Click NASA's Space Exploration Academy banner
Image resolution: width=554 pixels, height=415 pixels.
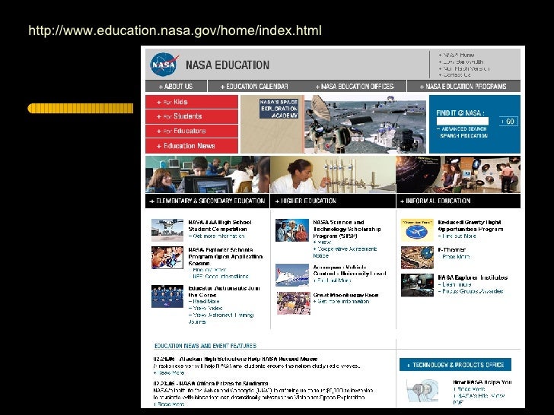tap(279, 109)
